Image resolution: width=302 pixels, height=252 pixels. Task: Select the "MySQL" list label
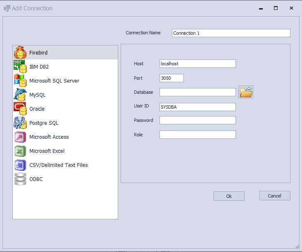point(38,95)
